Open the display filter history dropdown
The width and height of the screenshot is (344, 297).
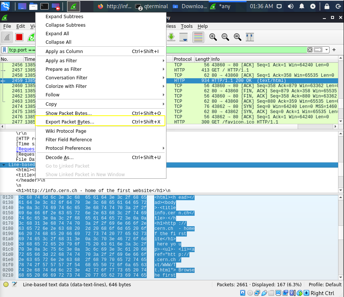(327, 50)
